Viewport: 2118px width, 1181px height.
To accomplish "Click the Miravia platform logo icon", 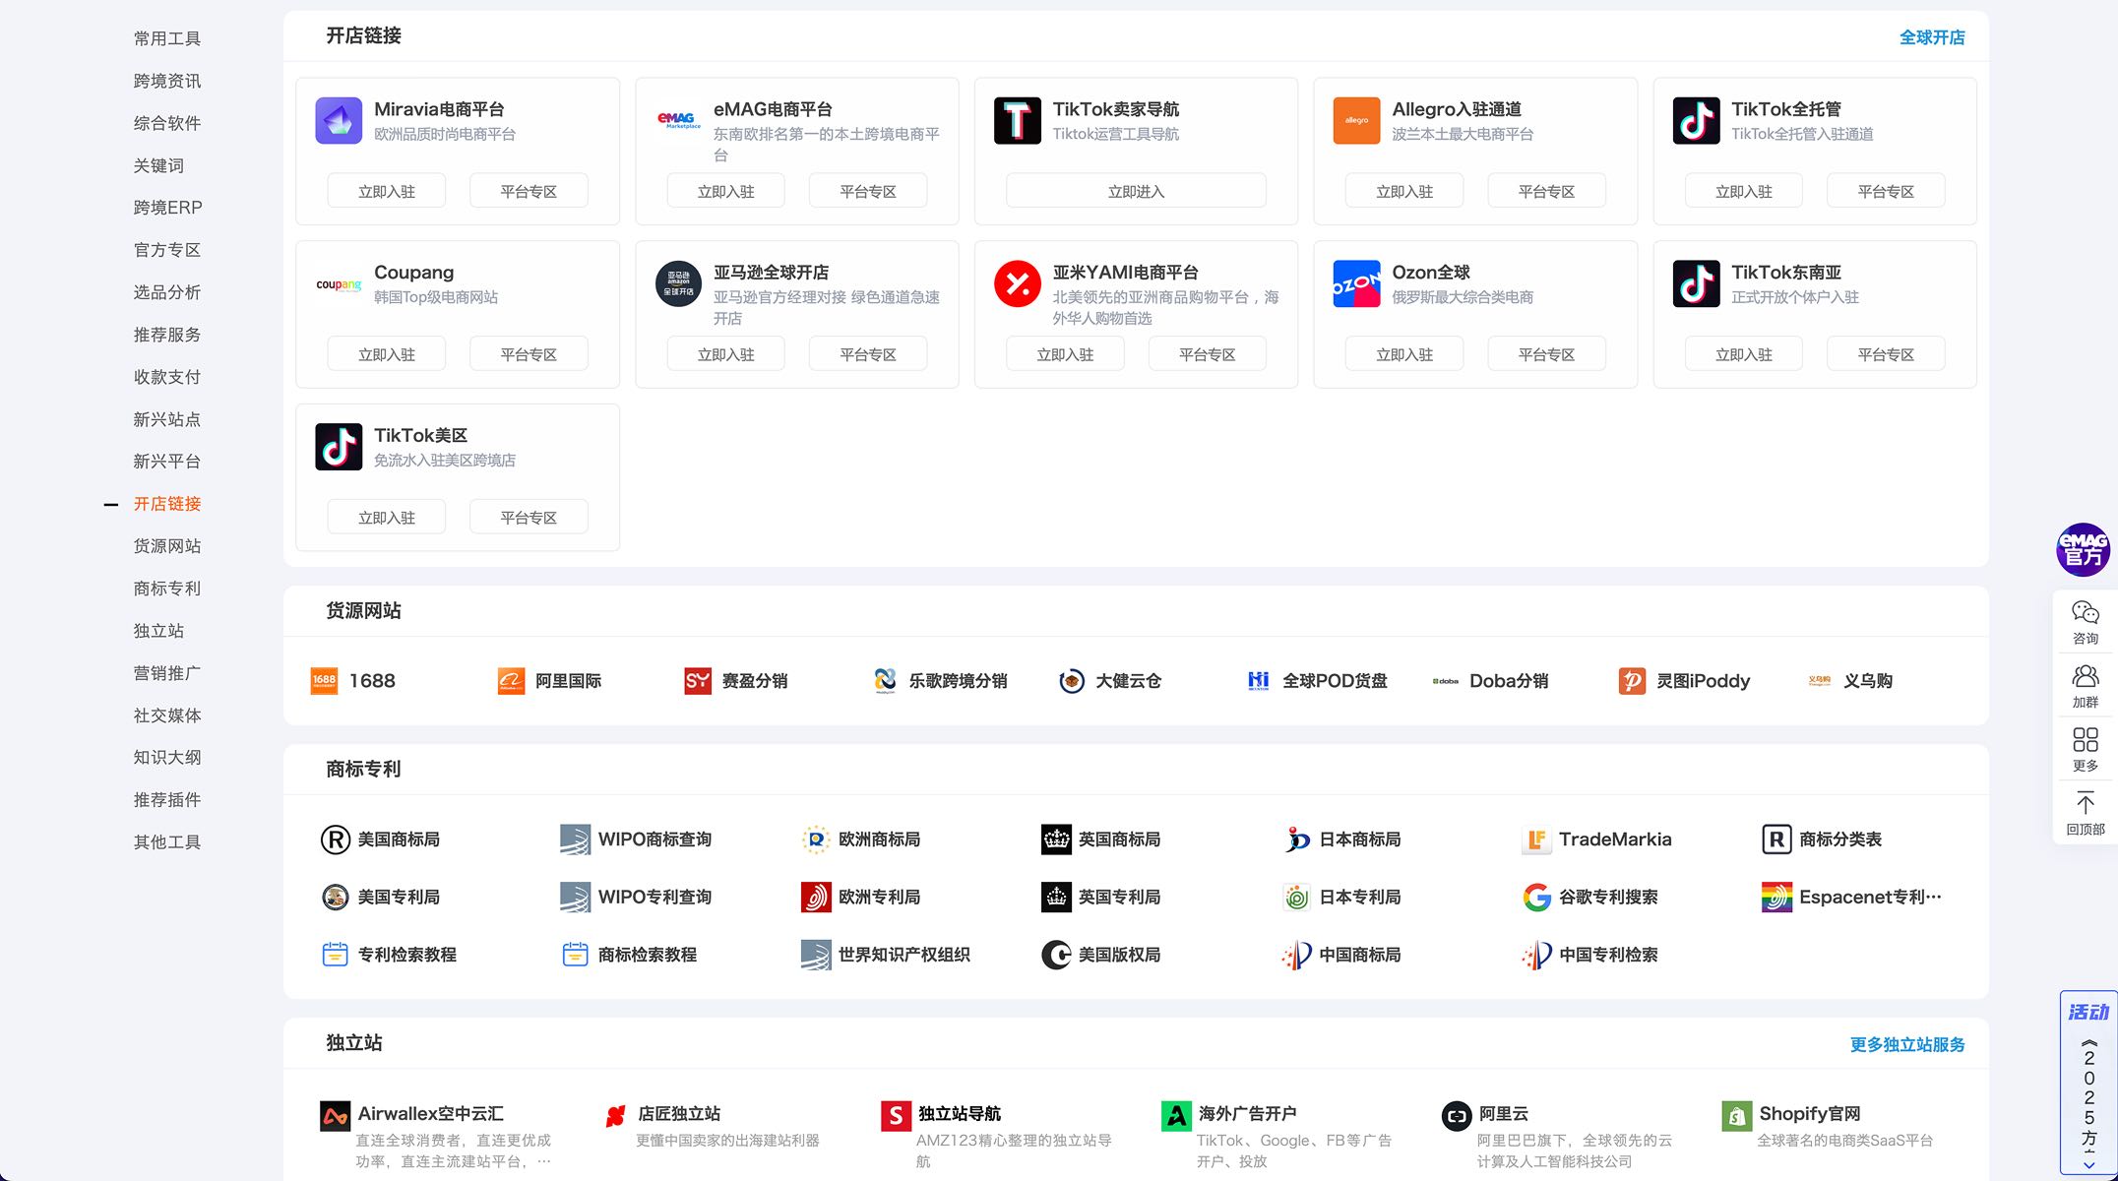I will (339, 121).
